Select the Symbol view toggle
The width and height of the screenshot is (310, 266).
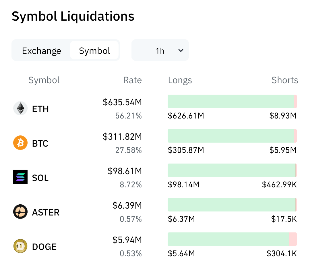[x=94, y=51]
